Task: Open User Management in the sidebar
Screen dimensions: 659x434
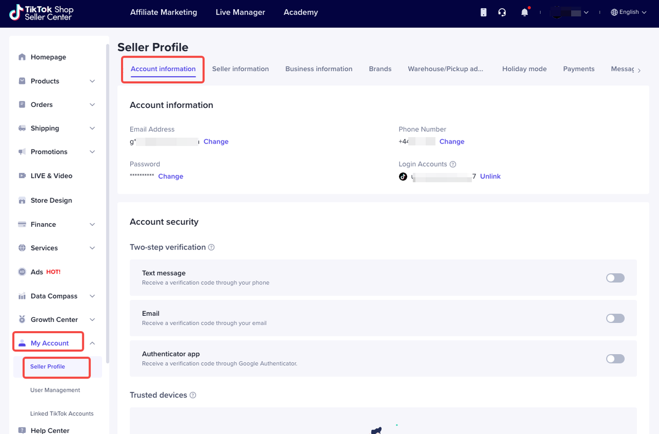Action: (x=55, y=390)
